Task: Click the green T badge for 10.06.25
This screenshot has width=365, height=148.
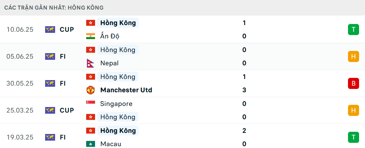Action: pyautogui.click(x=354, y=30)
